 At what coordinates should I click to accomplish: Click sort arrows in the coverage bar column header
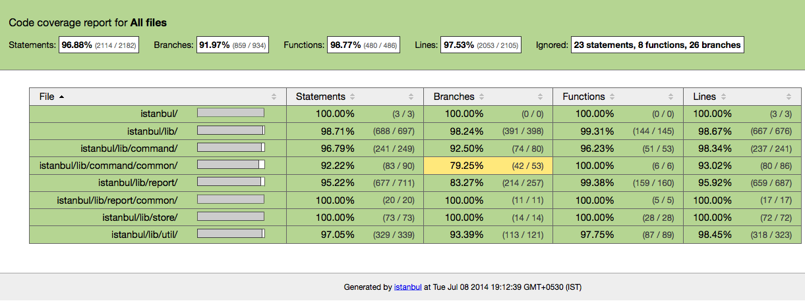point(274,97)
